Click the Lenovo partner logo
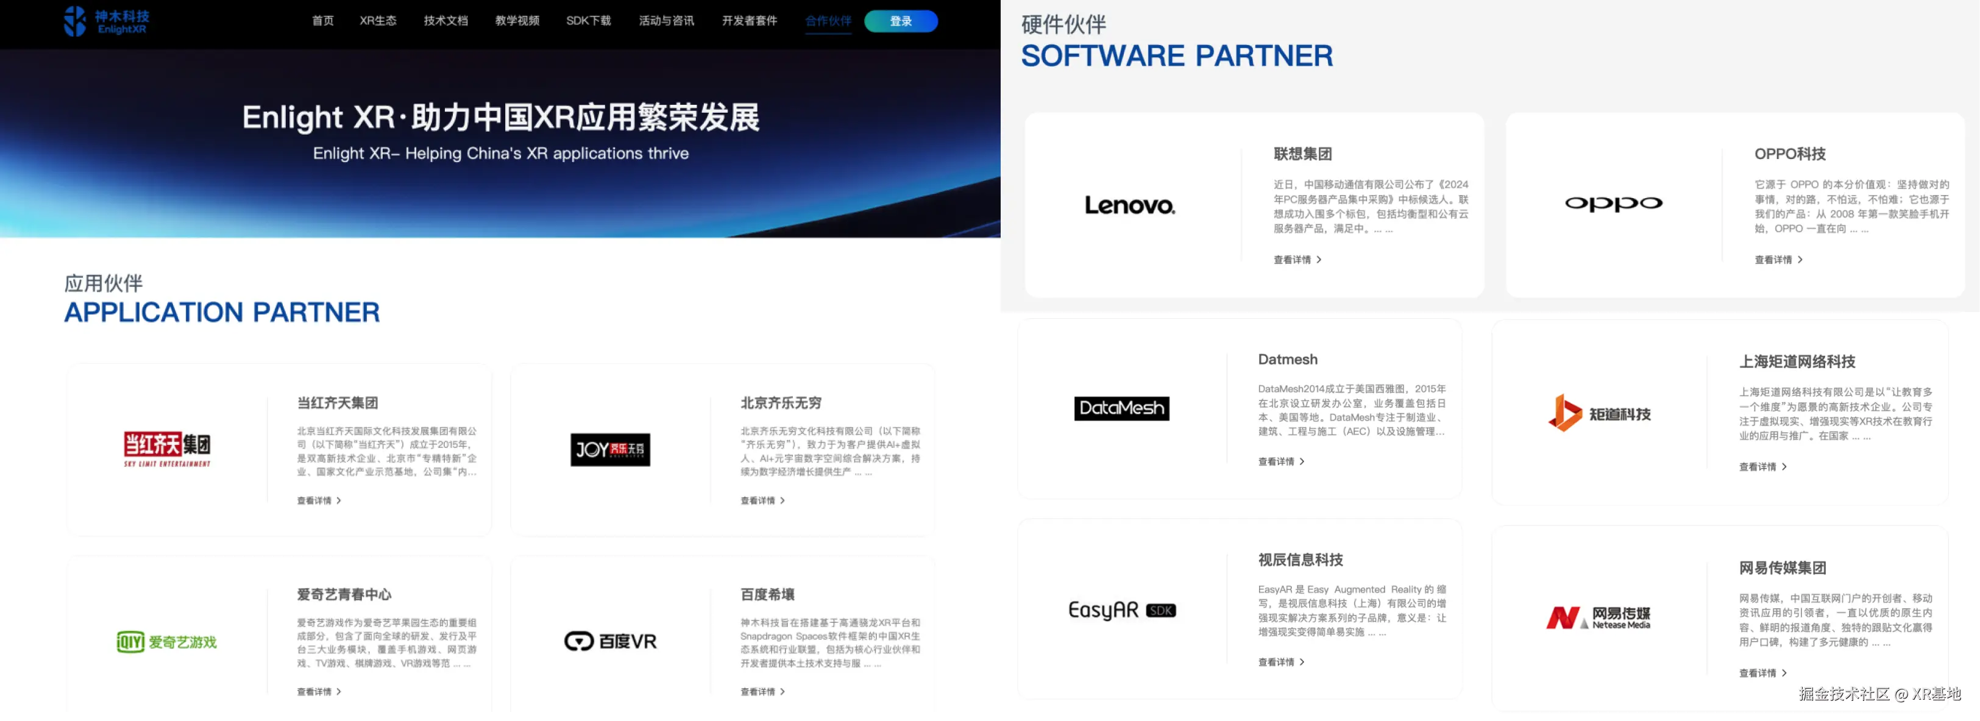1980x721 pixels. pos(1129,205)
